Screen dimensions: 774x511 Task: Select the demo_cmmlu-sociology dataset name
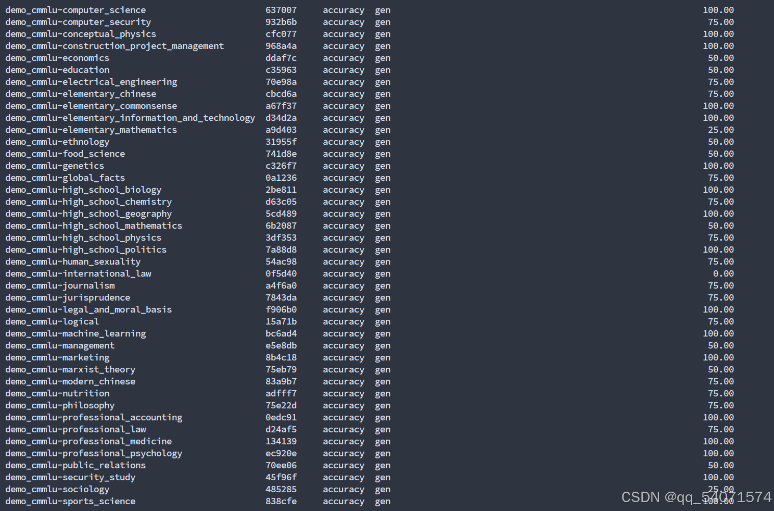pos(57,489)
